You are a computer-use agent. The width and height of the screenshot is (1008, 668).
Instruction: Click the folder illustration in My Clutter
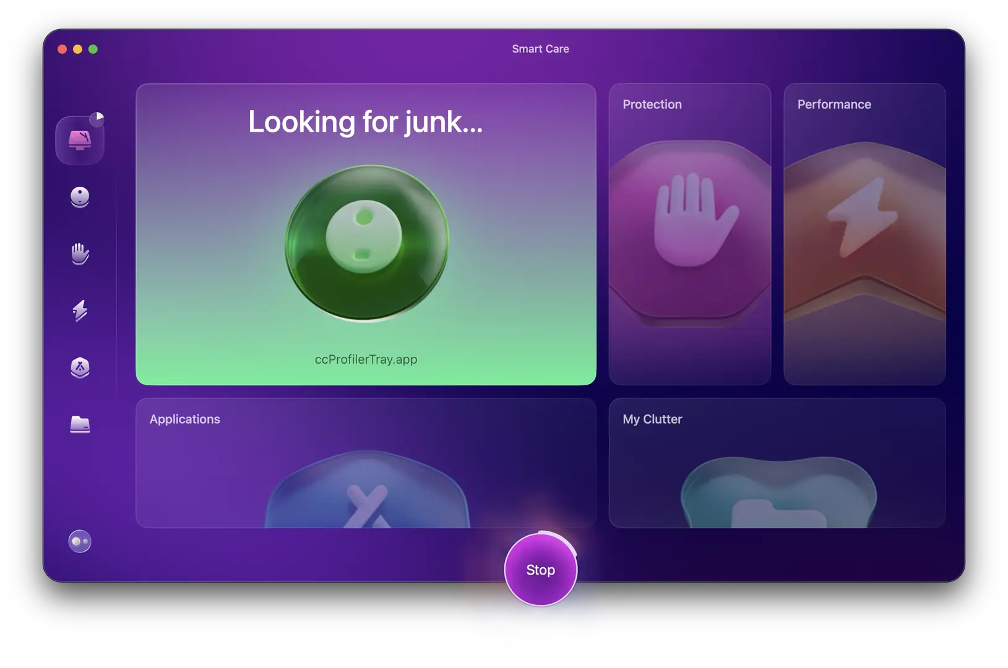click(x=779, y=493)
